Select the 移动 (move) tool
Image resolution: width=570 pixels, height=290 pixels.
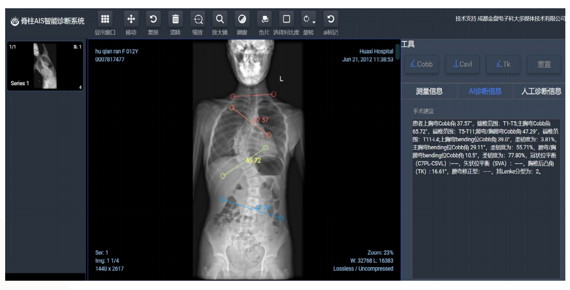click(x=131, y=20)
